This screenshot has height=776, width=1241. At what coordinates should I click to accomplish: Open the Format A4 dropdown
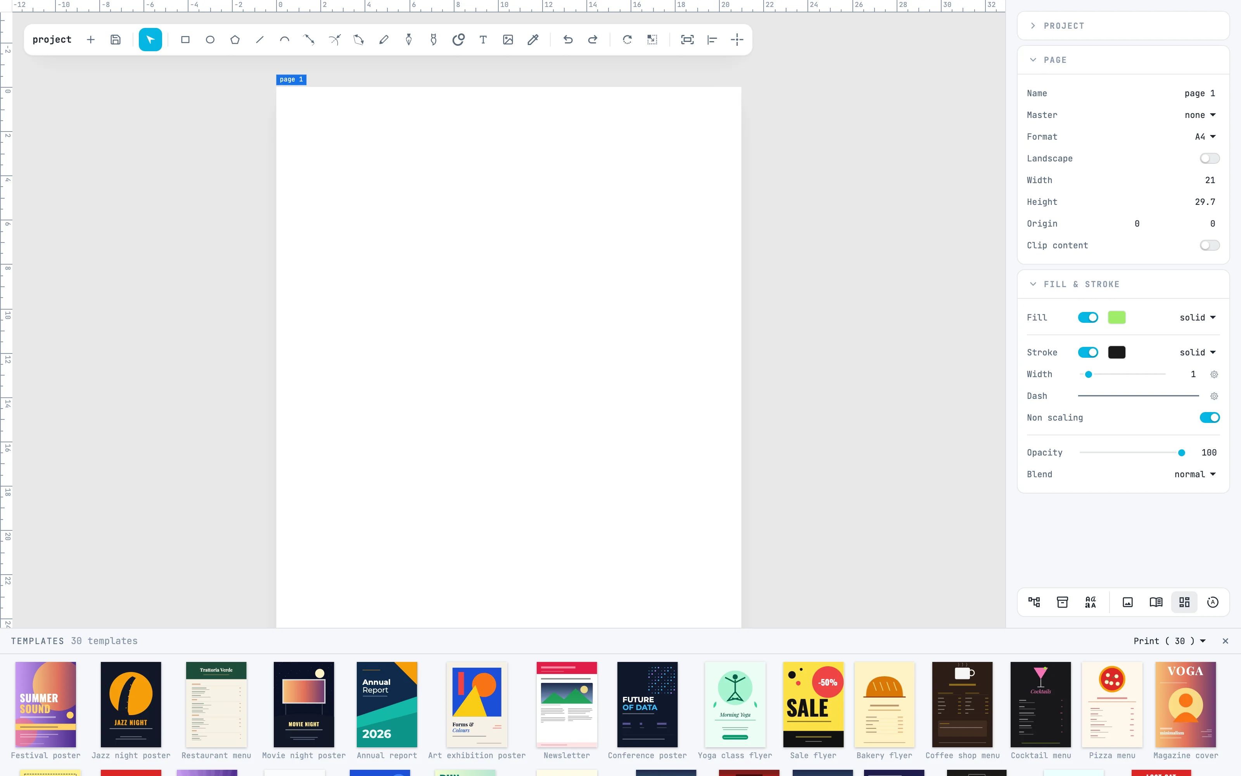[1205, 137]
